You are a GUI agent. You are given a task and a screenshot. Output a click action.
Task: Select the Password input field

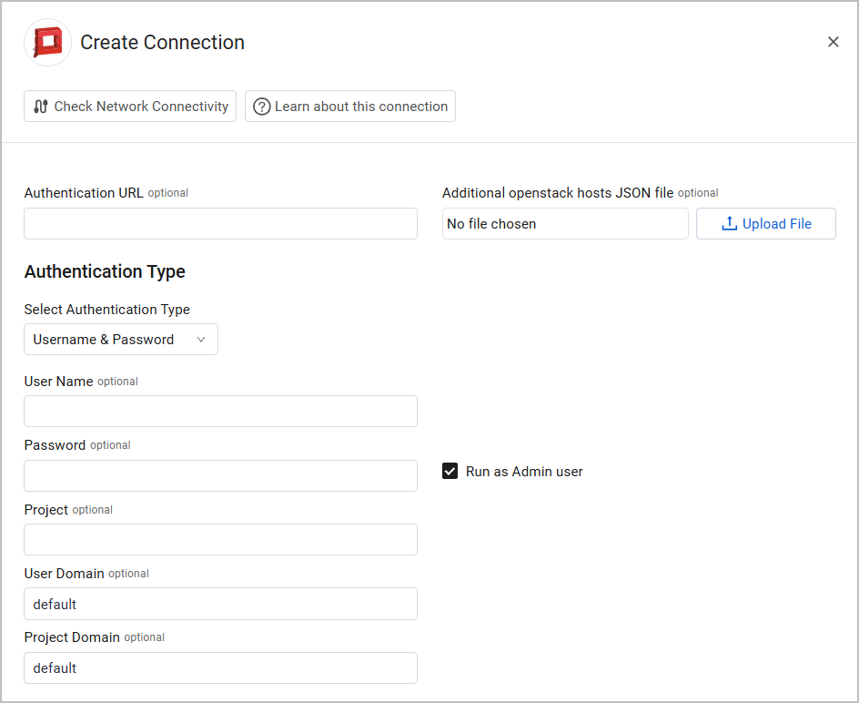pyautogui.click(x=220, y=475)
